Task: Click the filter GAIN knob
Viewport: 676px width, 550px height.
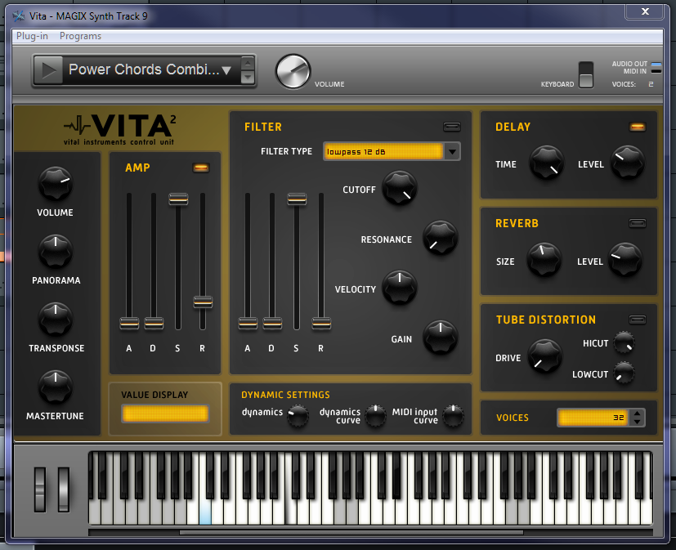Action: [x=440, y=338]
